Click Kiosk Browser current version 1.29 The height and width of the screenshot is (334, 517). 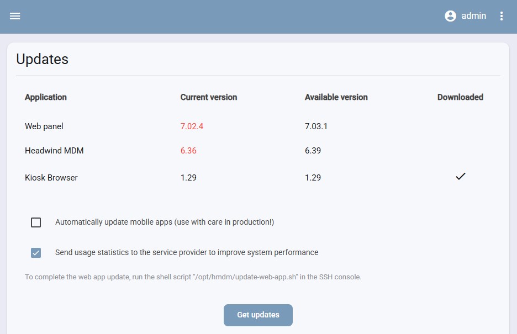(x=188, y=178)
